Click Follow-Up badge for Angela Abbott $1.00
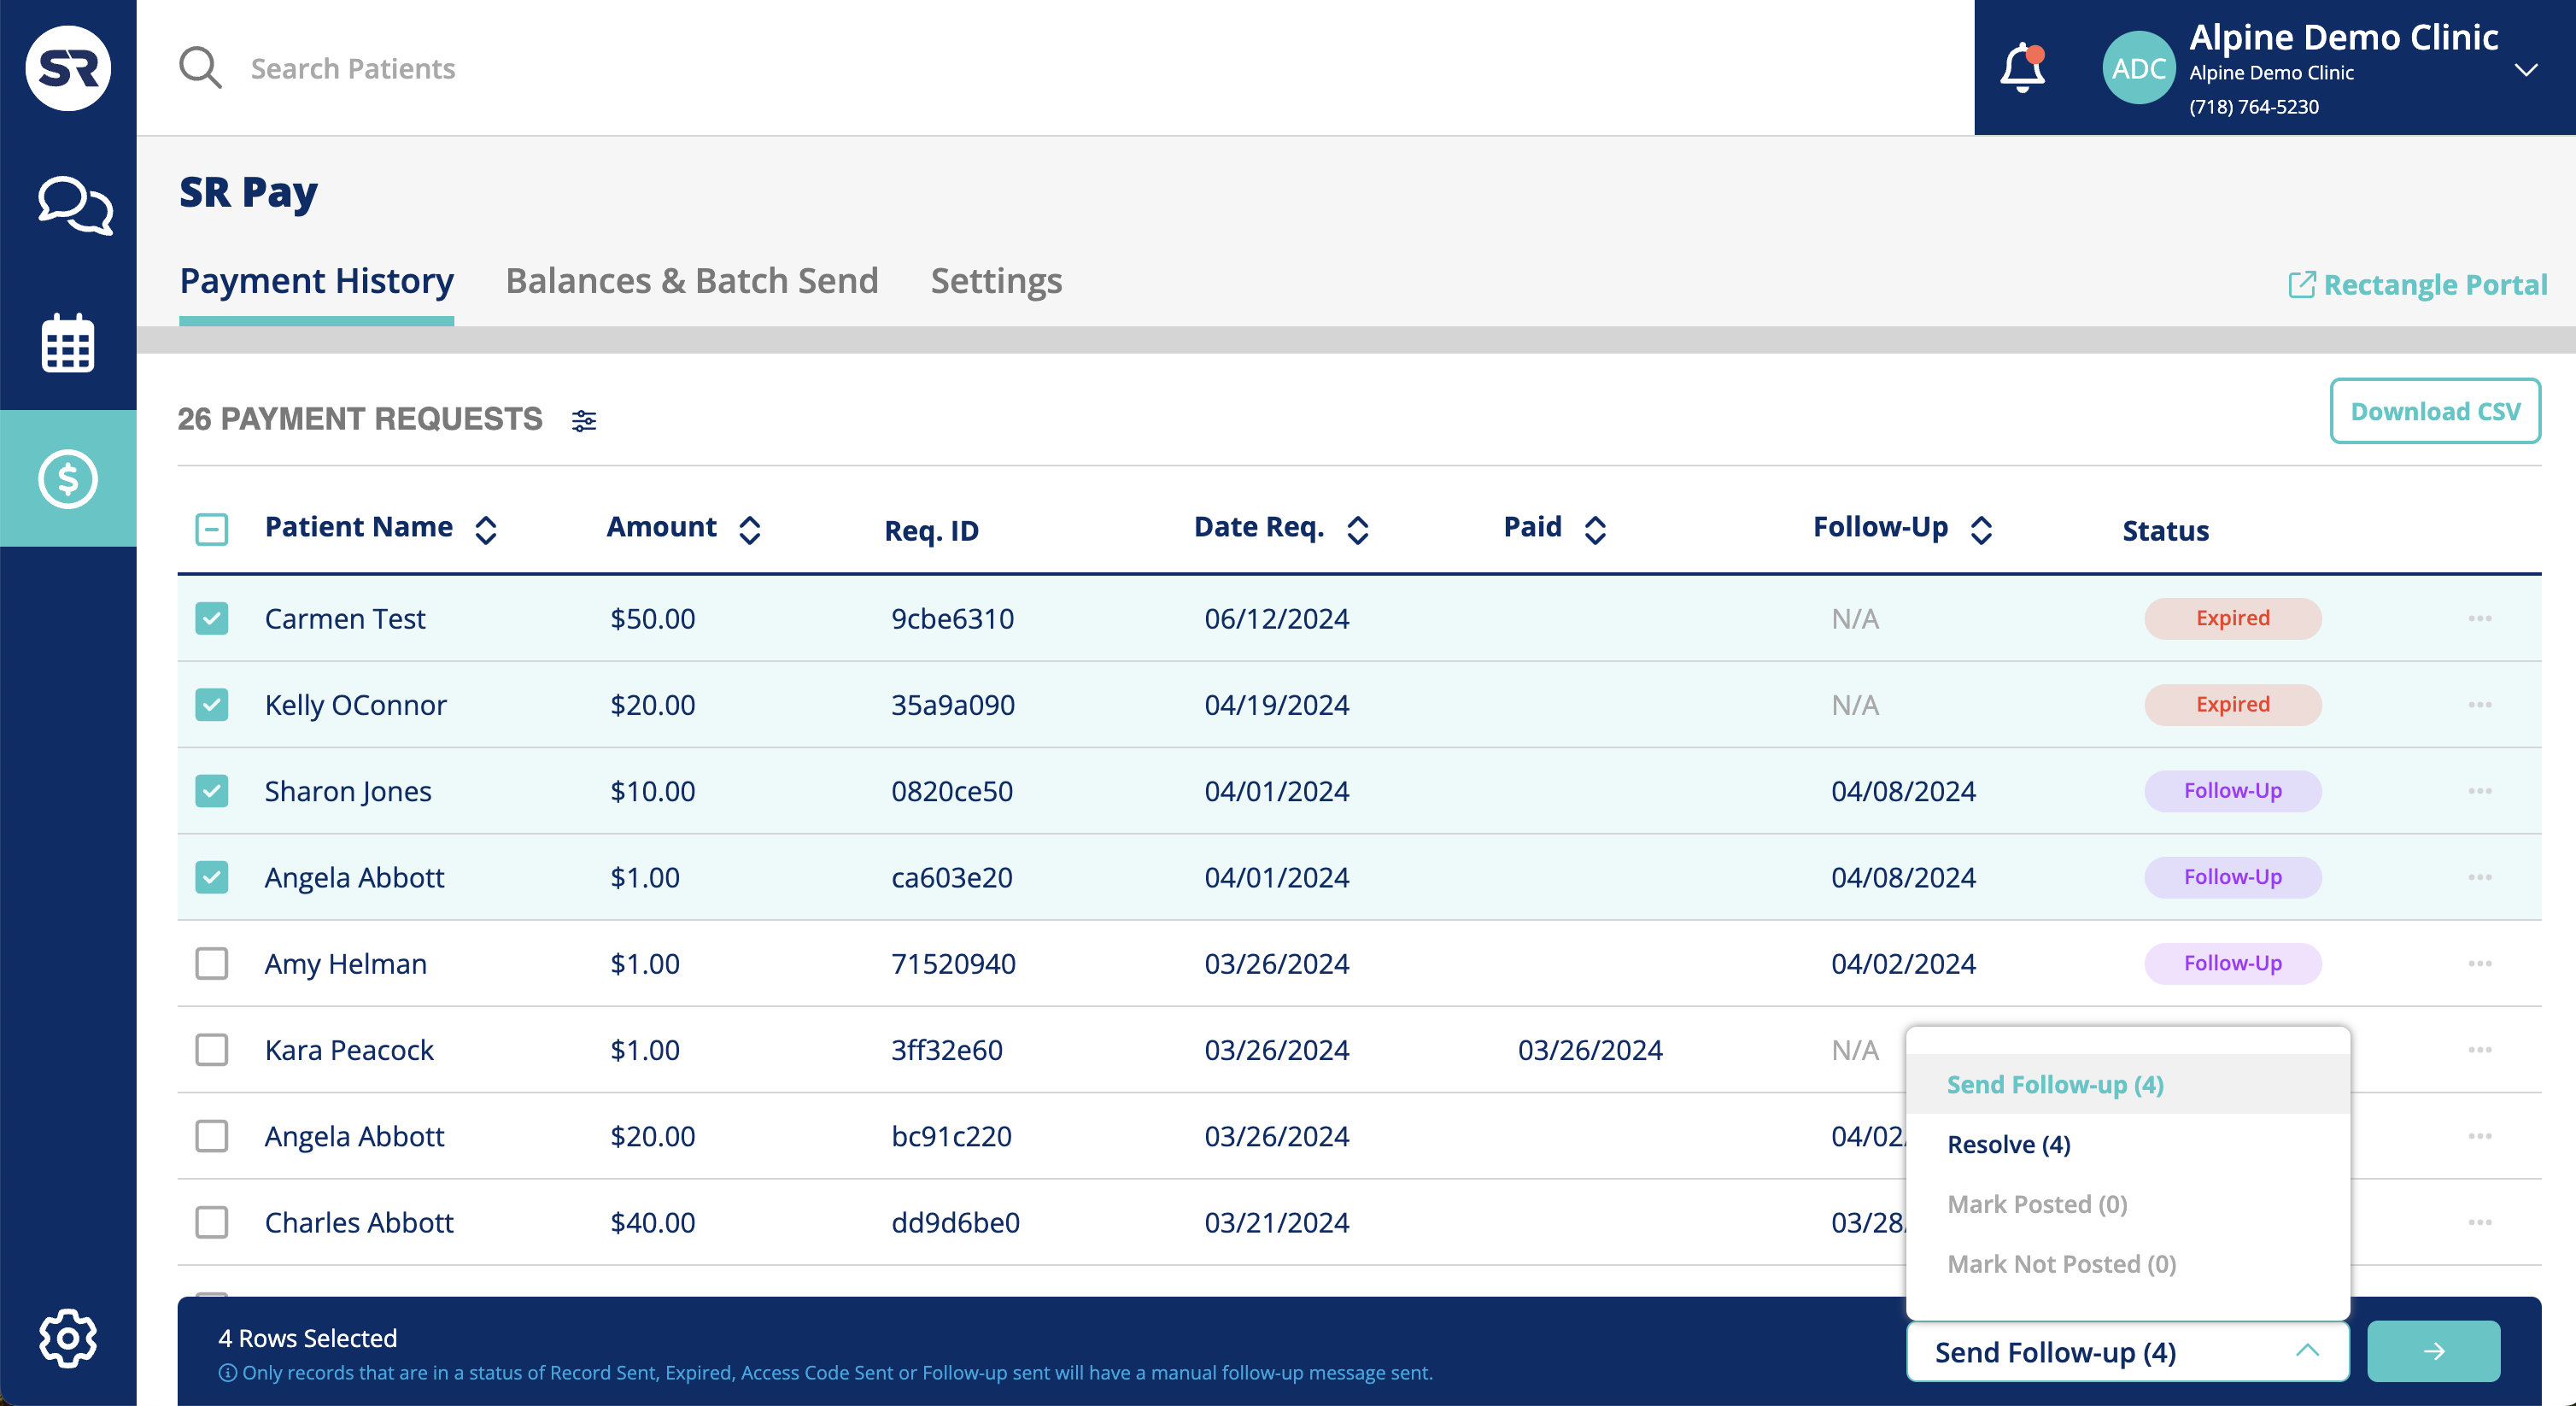Screen dimensions: 2576x1406 (x=2232, y=877)
